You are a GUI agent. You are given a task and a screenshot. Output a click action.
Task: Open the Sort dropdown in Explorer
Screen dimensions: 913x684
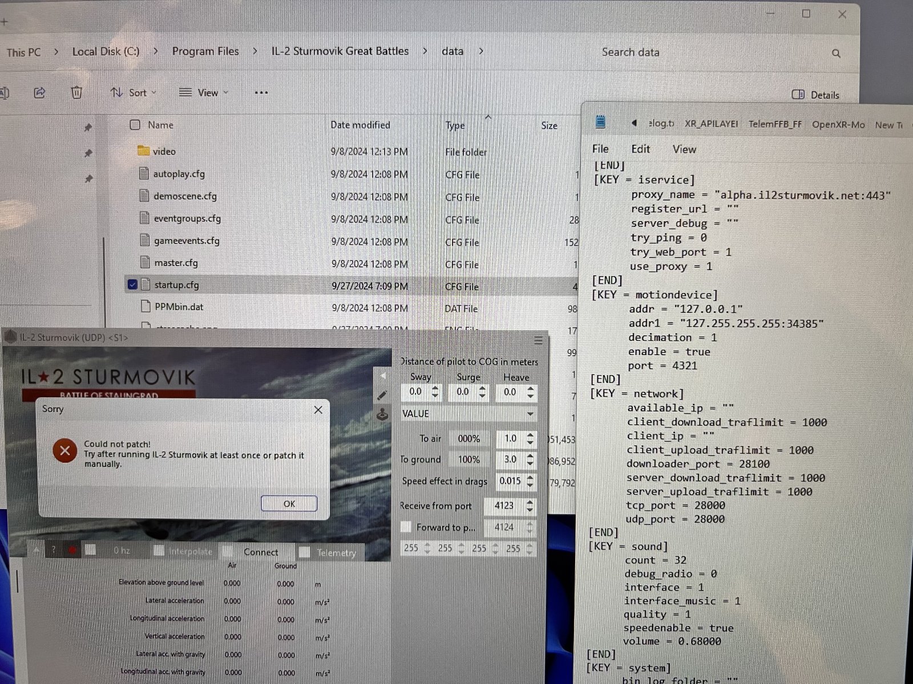click(134, 92)
